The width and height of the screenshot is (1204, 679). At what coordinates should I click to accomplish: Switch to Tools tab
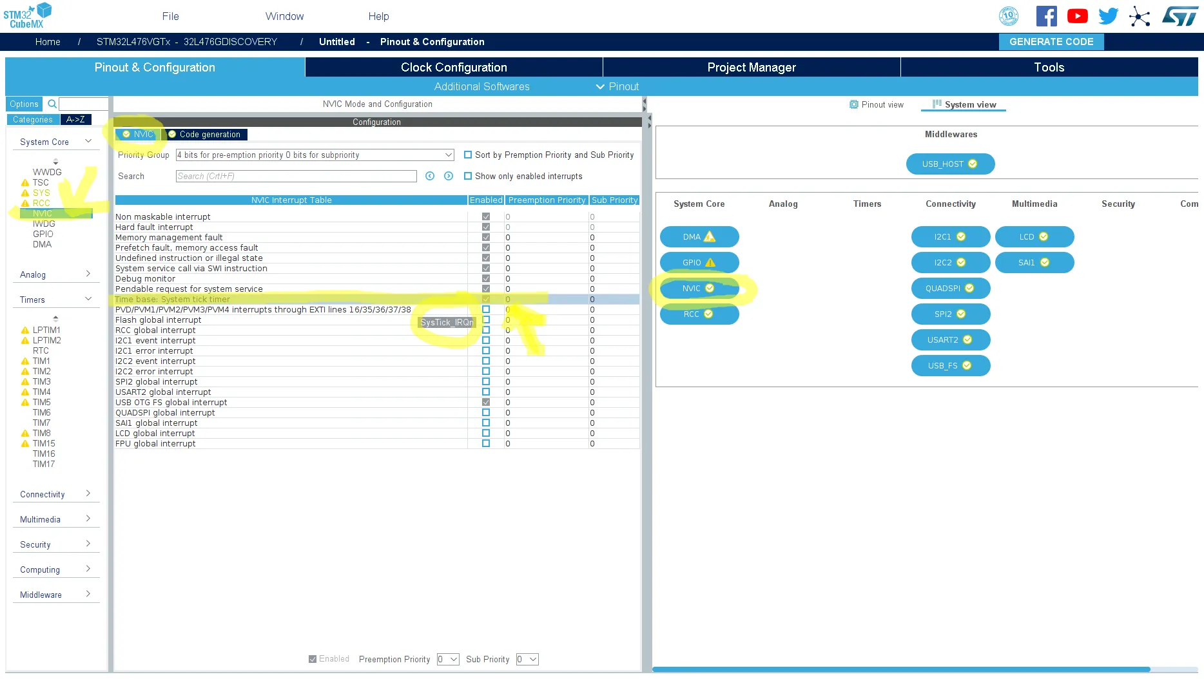click(x=1049, y=67)
